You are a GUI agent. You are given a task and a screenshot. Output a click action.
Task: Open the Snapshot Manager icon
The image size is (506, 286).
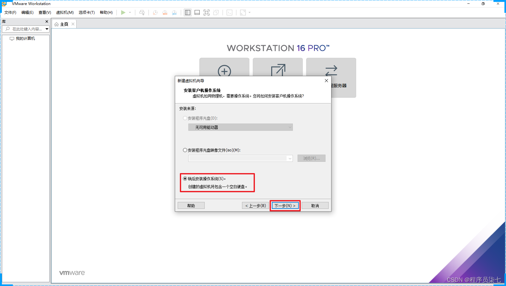174,13
